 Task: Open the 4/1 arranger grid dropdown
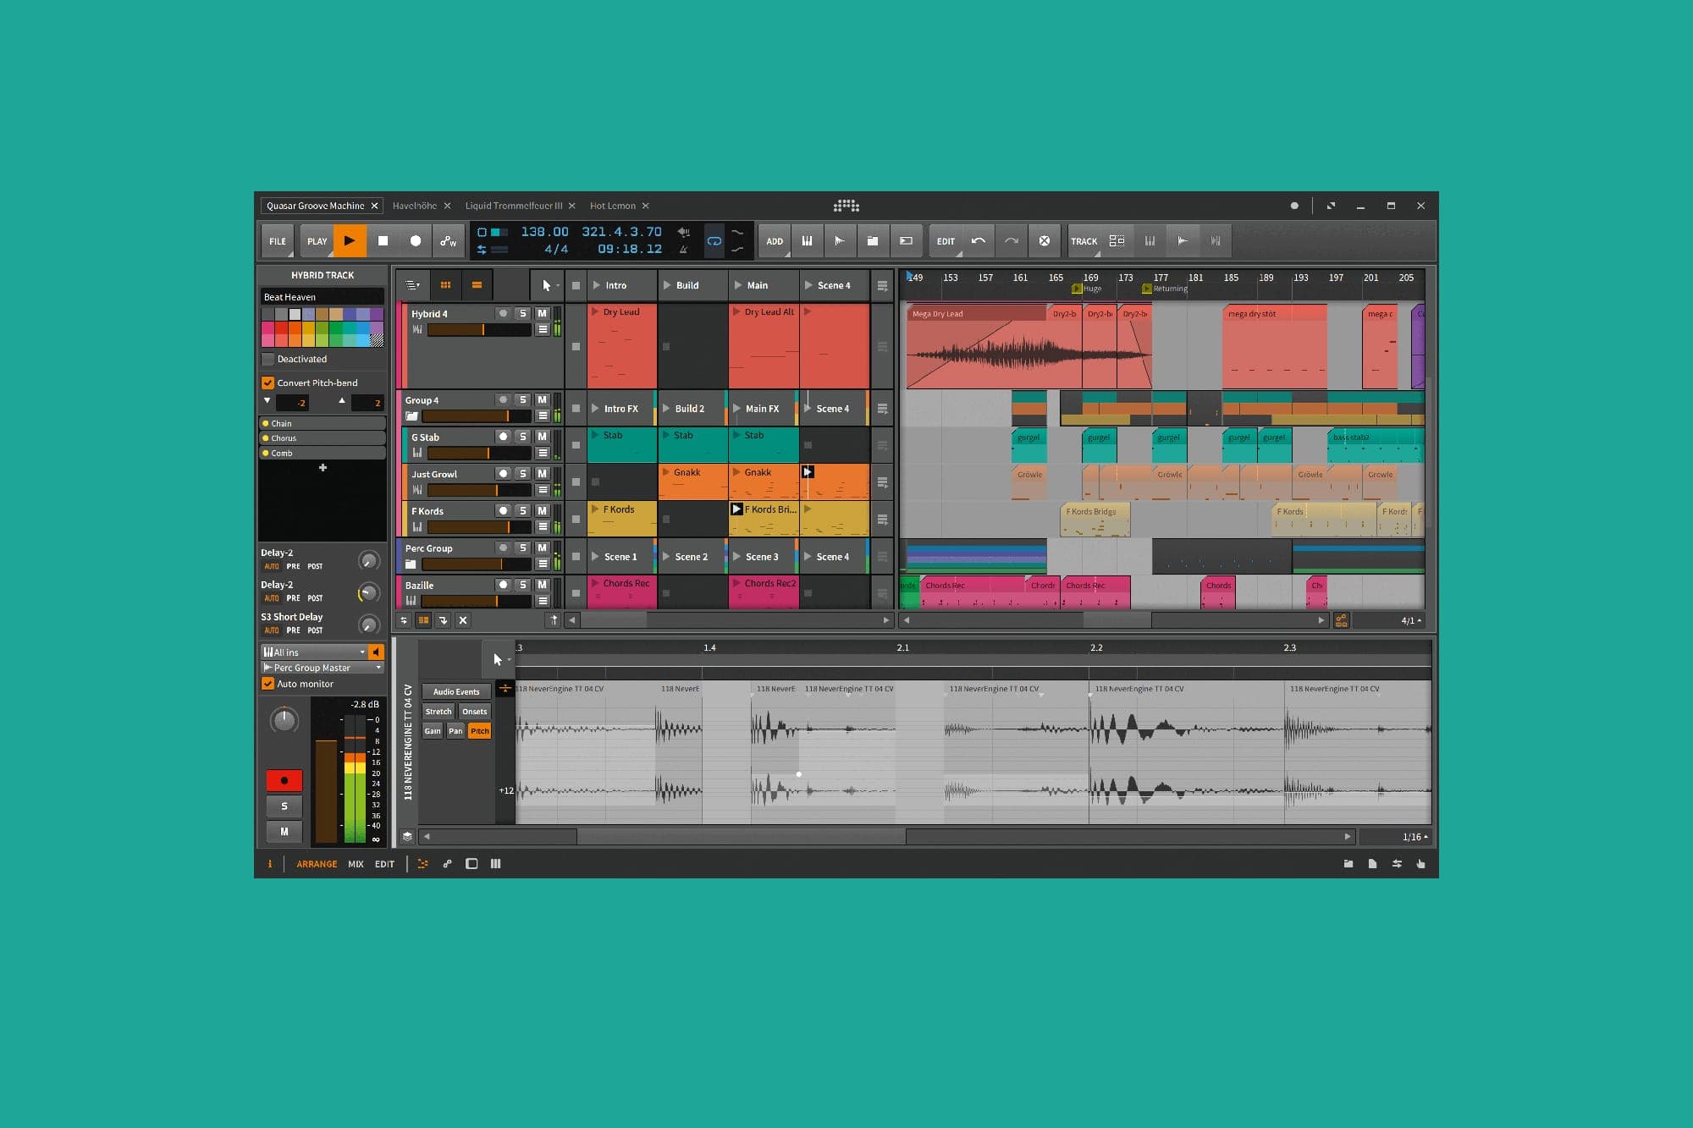[1389, 620]
